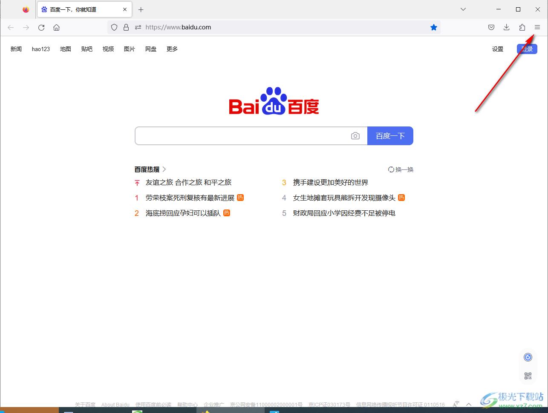Expand the list all tabs chevron
This screenshot has height=413, width=548.
pos(463,9)
